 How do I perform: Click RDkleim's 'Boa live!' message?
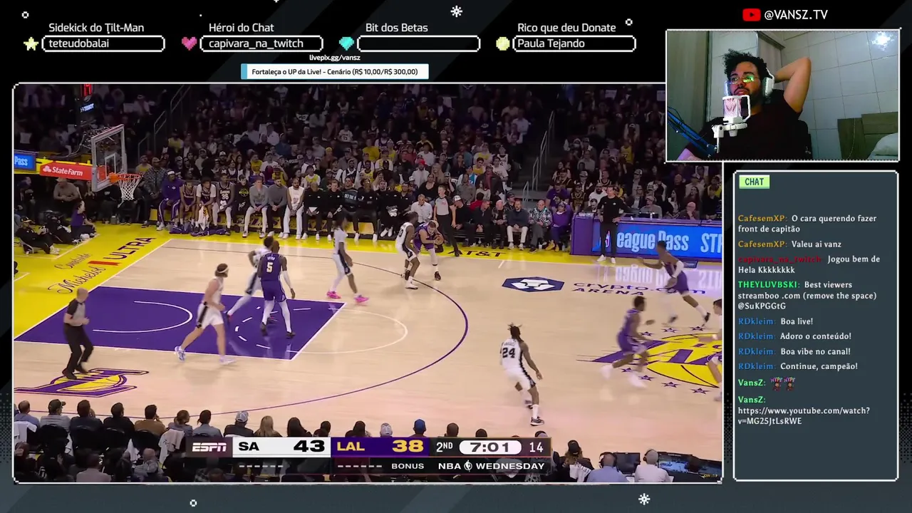[x=775, y=321]
